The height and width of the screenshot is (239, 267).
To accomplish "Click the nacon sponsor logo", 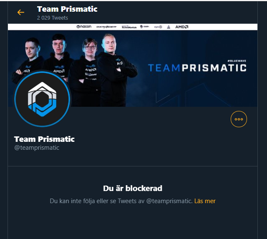I will pos(84,27).
